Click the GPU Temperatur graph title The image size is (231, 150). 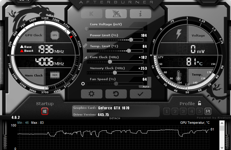tap(195, 123)
